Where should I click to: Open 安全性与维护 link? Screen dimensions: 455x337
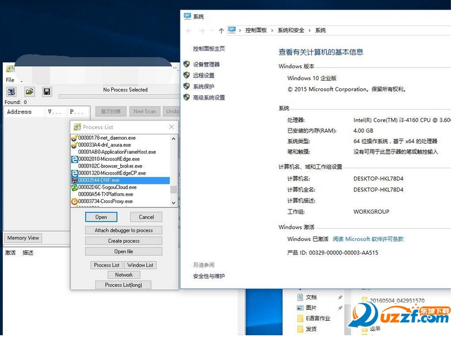(x=209, y=276)
